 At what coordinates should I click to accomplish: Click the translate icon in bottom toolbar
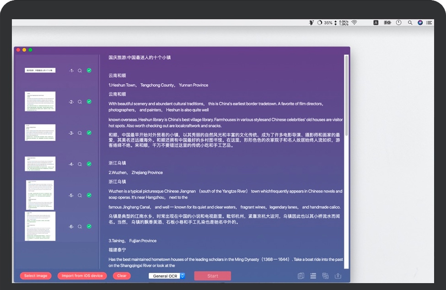point(325,276)
